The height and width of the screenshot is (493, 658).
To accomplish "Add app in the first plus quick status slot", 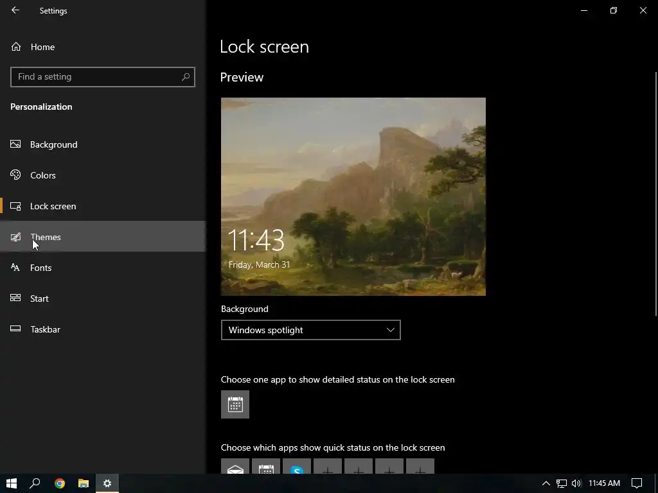I will click(328, 466).
